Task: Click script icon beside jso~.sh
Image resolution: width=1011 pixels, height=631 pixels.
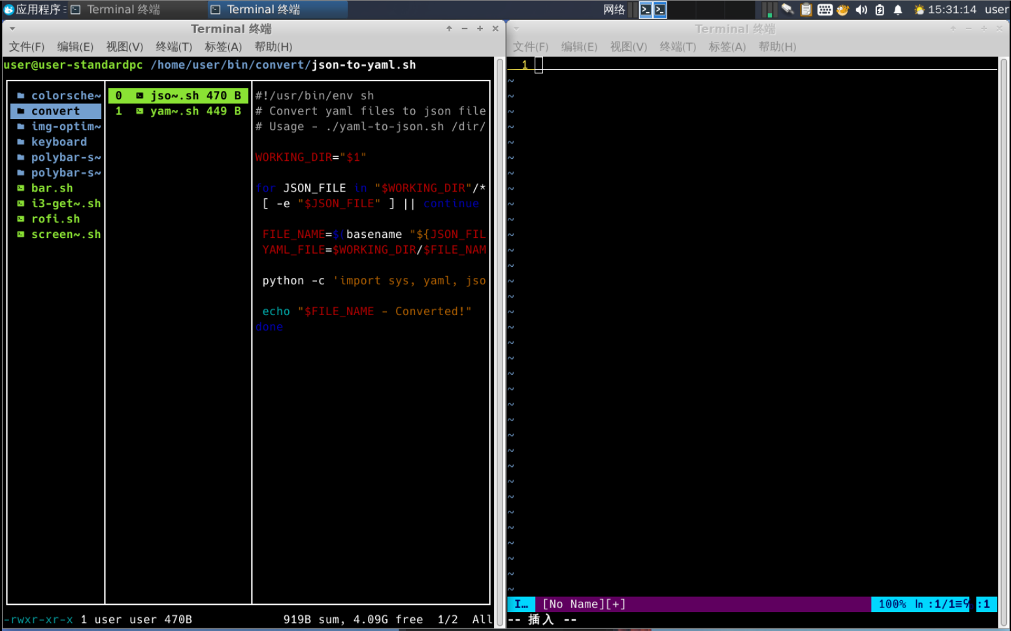Action: pyautogui.click(x=139, y=95)
